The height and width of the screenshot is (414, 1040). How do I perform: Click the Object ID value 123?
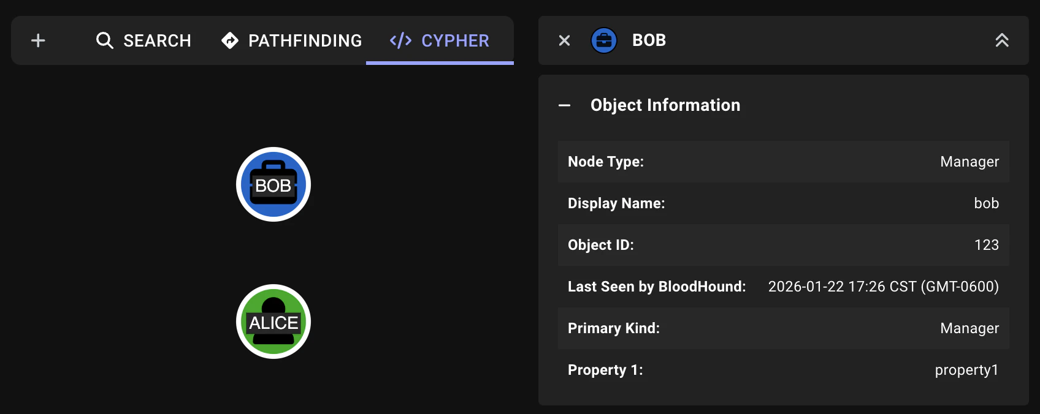coord(987,244)
